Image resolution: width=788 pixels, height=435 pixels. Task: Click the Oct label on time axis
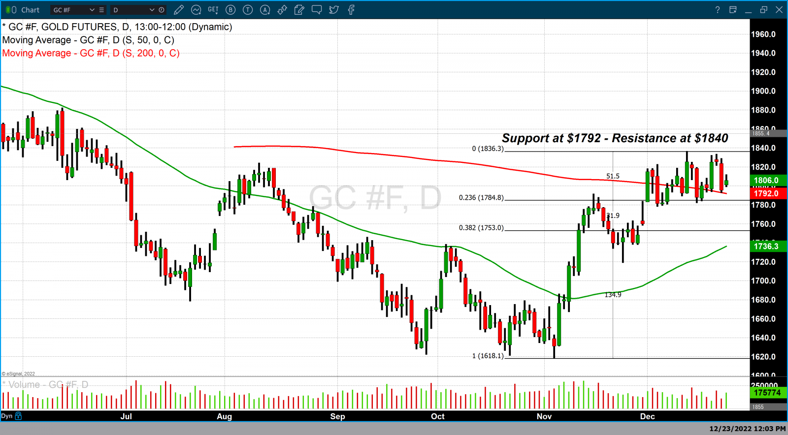437,416
